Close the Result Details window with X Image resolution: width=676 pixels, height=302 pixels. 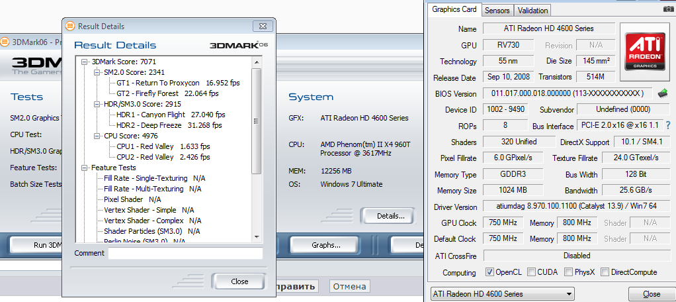point(262,26)
